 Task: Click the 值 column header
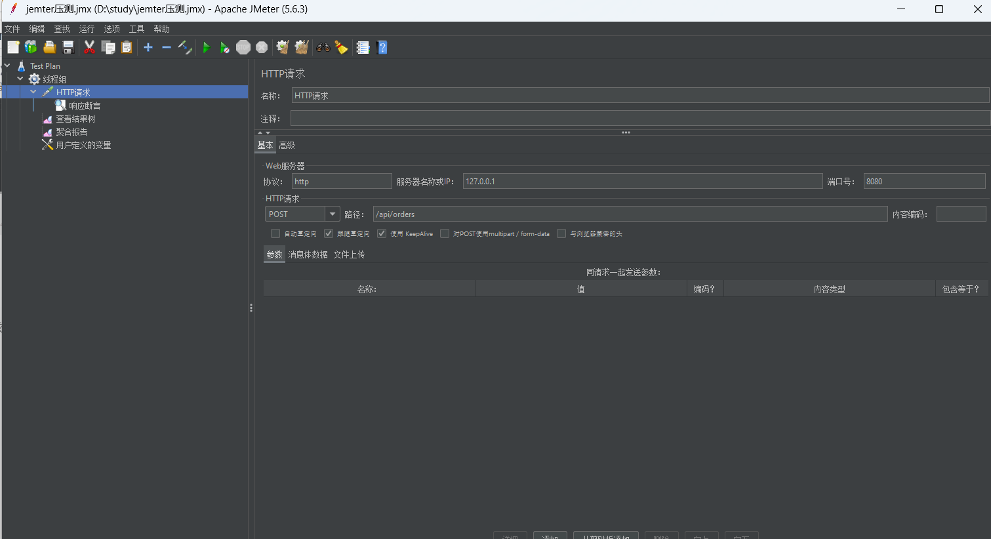[x=581, y=289]
